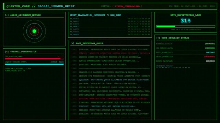
Task: Click the [LEDGER] modifying account balances line
Action: (110, 110)
